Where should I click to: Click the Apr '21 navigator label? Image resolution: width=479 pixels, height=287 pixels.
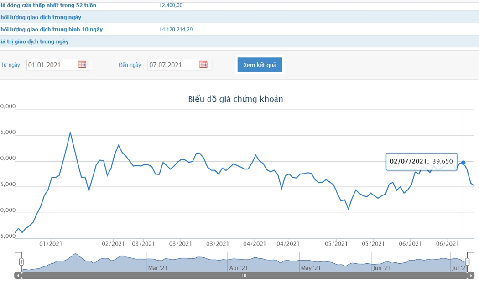coord(239,268)
